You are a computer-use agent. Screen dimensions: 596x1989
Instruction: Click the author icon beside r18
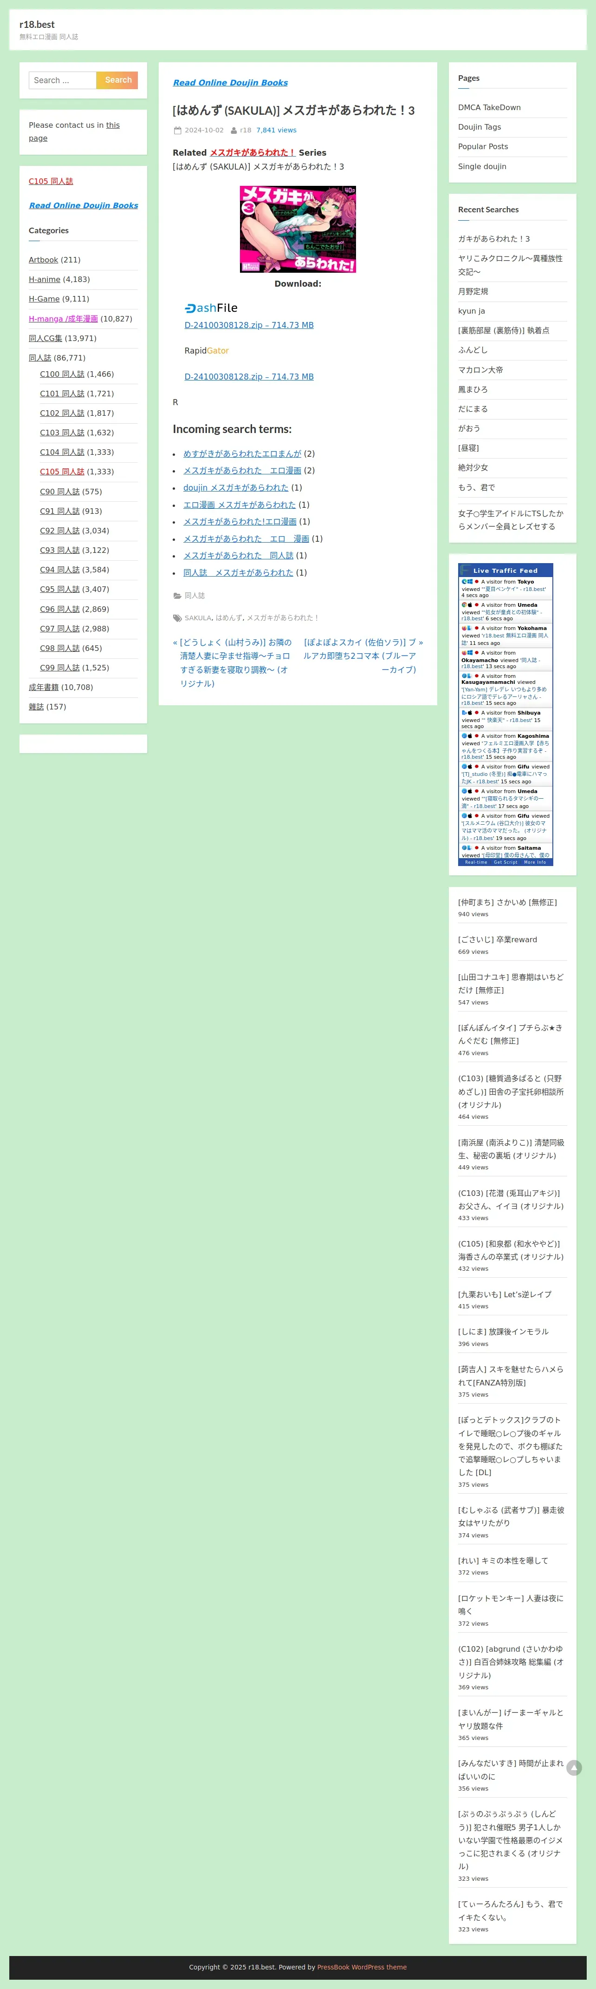tap(233, 131)
